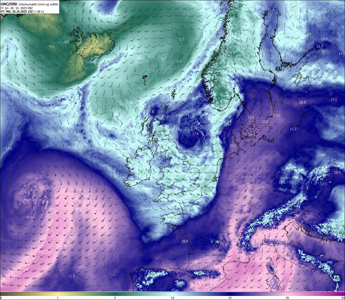The height and width of the screenshot is (300, 345).
Task: Click the 23.1 value on the map
Action: pos(277,115)
